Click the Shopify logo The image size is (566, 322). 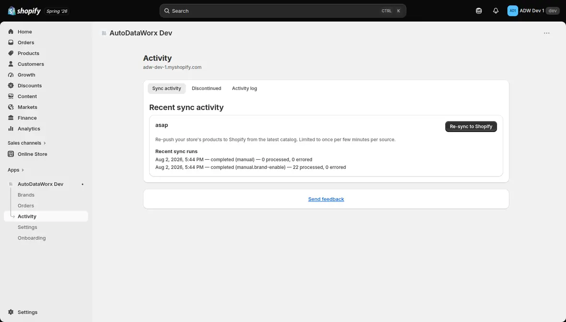24,11
